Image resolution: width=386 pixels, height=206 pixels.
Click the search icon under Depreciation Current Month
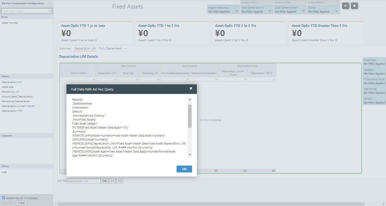[x=245, y=79]
